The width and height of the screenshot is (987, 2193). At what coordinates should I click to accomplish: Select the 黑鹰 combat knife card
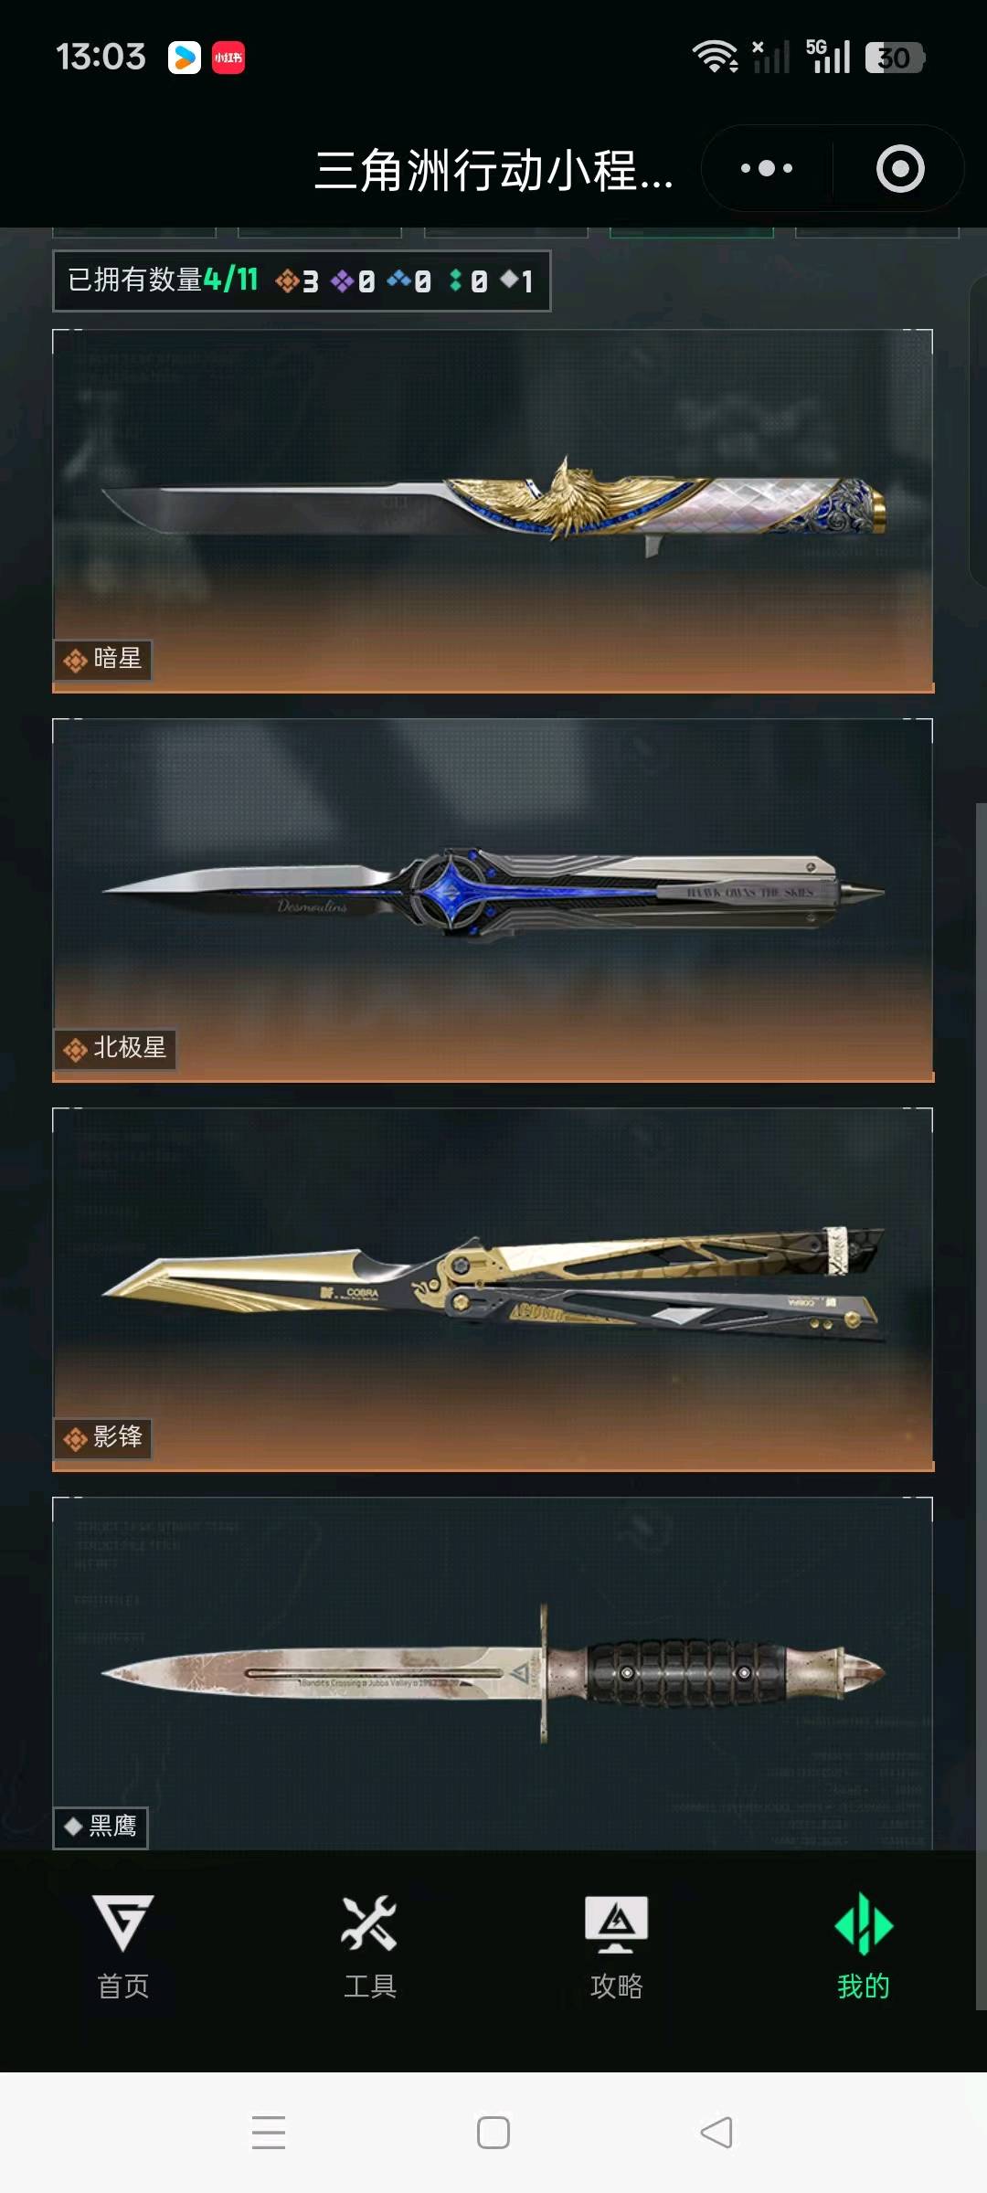coord(493,1674)
